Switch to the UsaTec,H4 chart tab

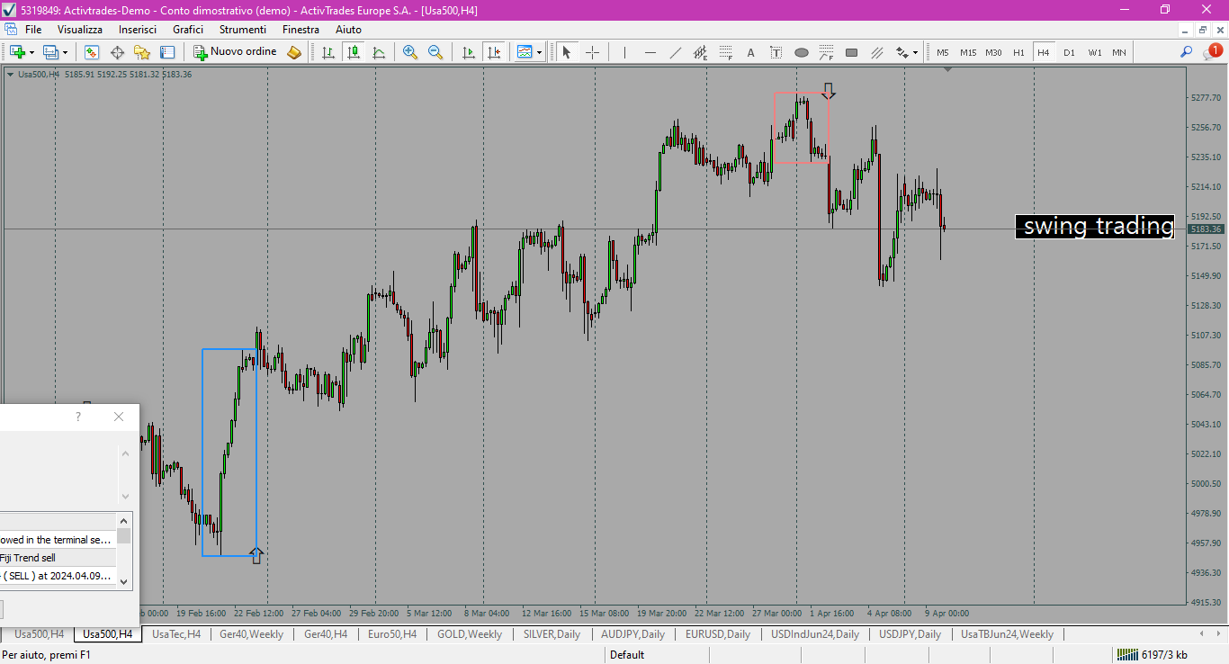click(x=176, y=634)
